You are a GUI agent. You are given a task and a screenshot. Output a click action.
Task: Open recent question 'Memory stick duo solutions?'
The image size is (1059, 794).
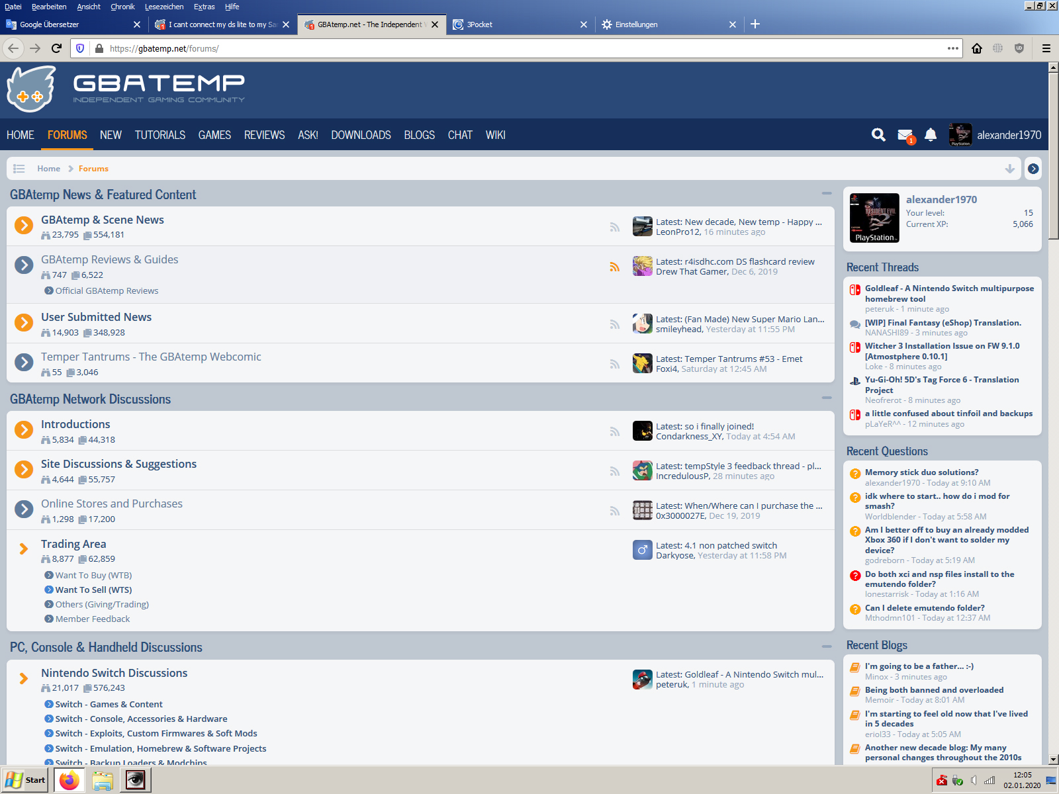point(921,472)
